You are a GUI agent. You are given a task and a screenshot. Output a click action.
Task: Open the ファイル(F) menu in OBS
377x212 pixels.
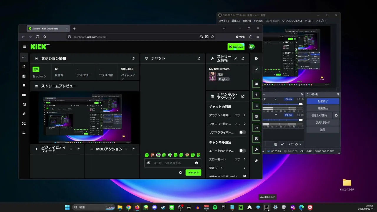223,21
